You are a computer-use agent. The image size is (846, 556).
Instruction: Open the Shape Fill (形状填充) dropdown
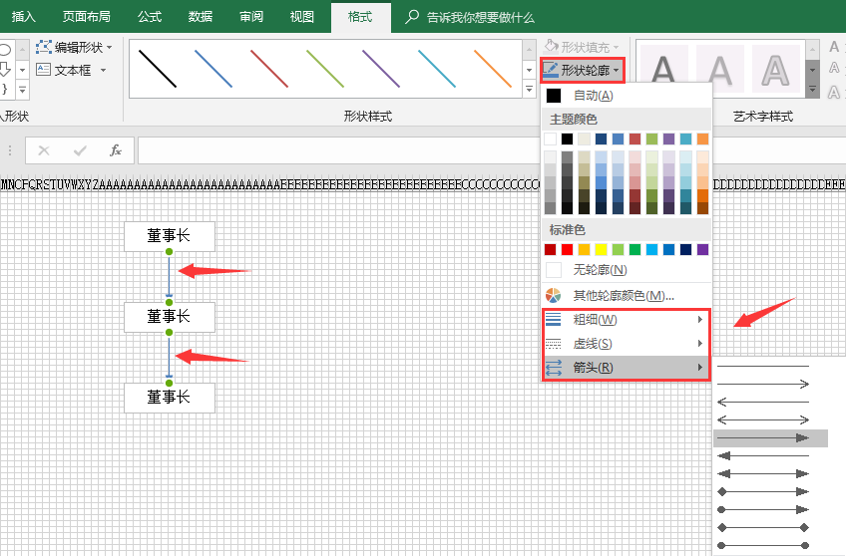[581, 47]
